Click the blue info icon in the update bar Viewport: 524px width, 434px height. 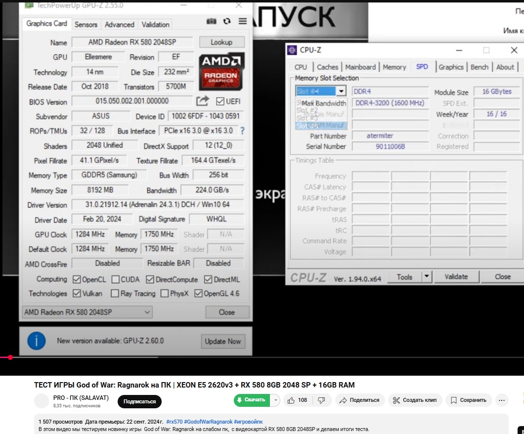36,341
